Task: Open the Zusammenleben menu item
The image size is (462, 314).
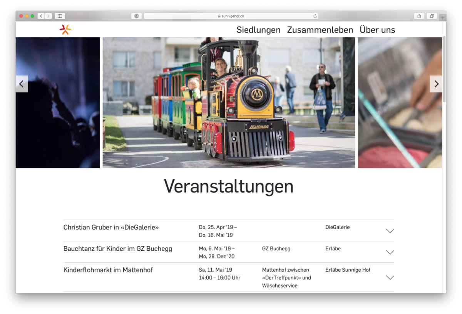Action: point(320,30)
